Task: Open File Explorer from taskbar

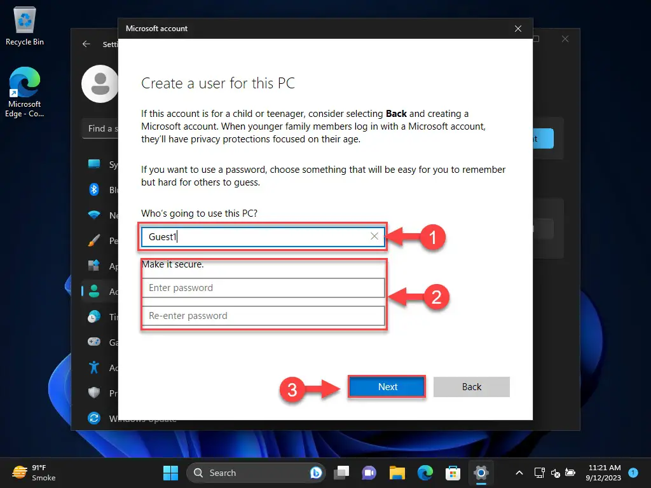Action: [397, 473]
